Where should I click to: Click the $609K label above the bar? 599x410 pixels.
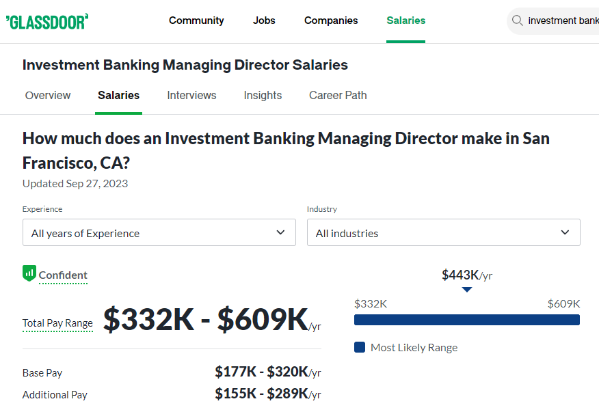click(563, 304)
